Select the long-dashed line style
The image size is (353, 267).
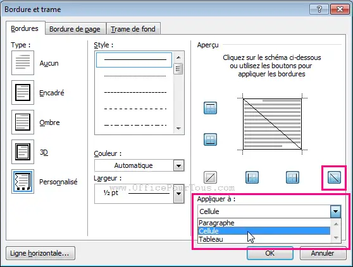(x=135, y=109)
